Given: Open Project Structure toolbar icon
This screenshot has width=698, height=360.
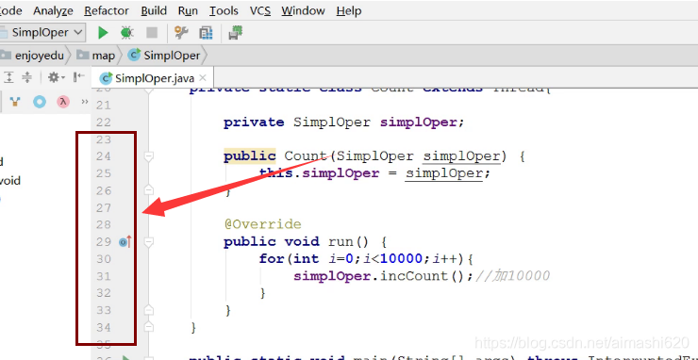Looking at the screenshot, I should pyautogui.click(x=206, y=32).
